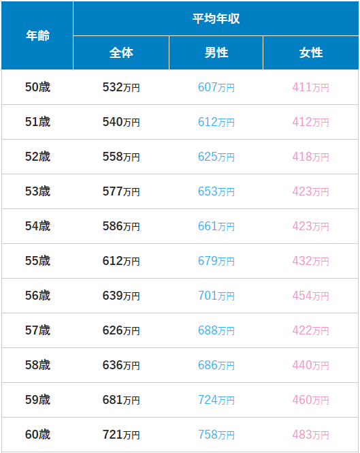
Task: Click the female value 440万円
Action: point(310,365)
